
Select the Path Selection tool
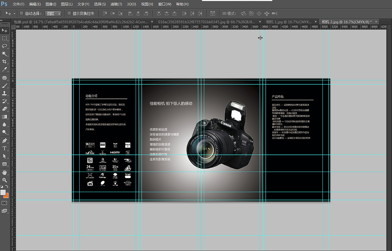click(x=5, y=156)
